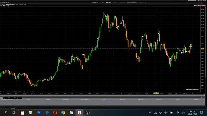Click the yellow highlighted date on the time axis
The width and height of the screenshot is (207, 116).
156,93
